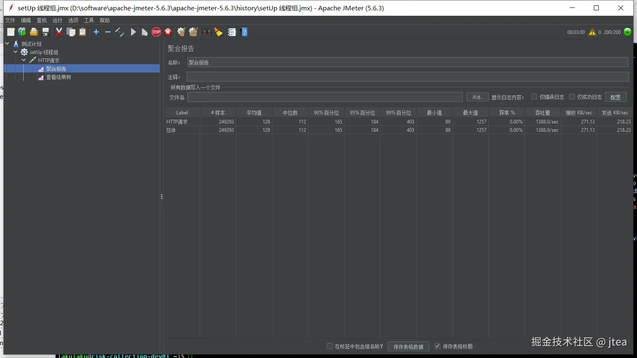637x358 pixels.
Task: Select the 总体 row label cell
Action: (182, 130)
